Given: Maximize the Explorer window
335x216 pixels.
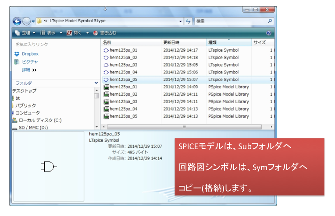Looking at the screenshot, I should 256,10.
